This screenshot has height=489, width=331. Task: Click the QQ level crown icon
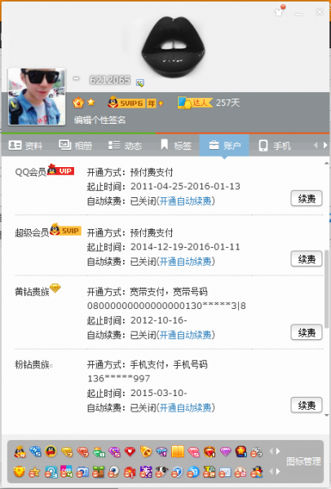coord(78,103)
